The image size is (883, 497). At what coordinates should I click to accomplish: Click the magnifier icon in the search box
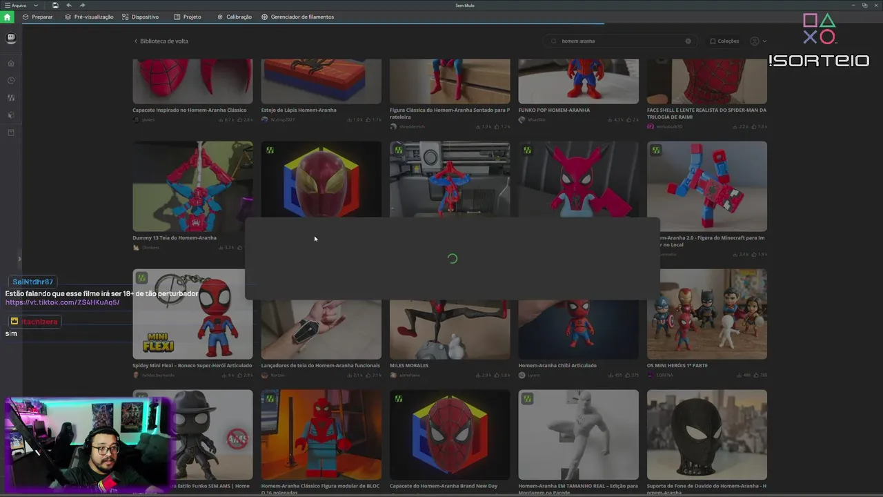coord(553,41)
